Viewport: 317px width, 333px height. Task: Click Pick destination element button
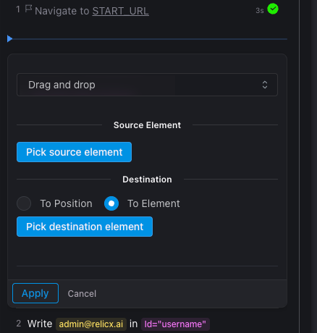[85, 227]
